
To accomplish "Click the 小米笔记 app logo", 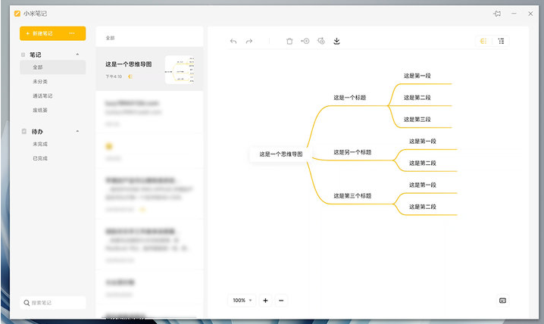I will point(17,14).
